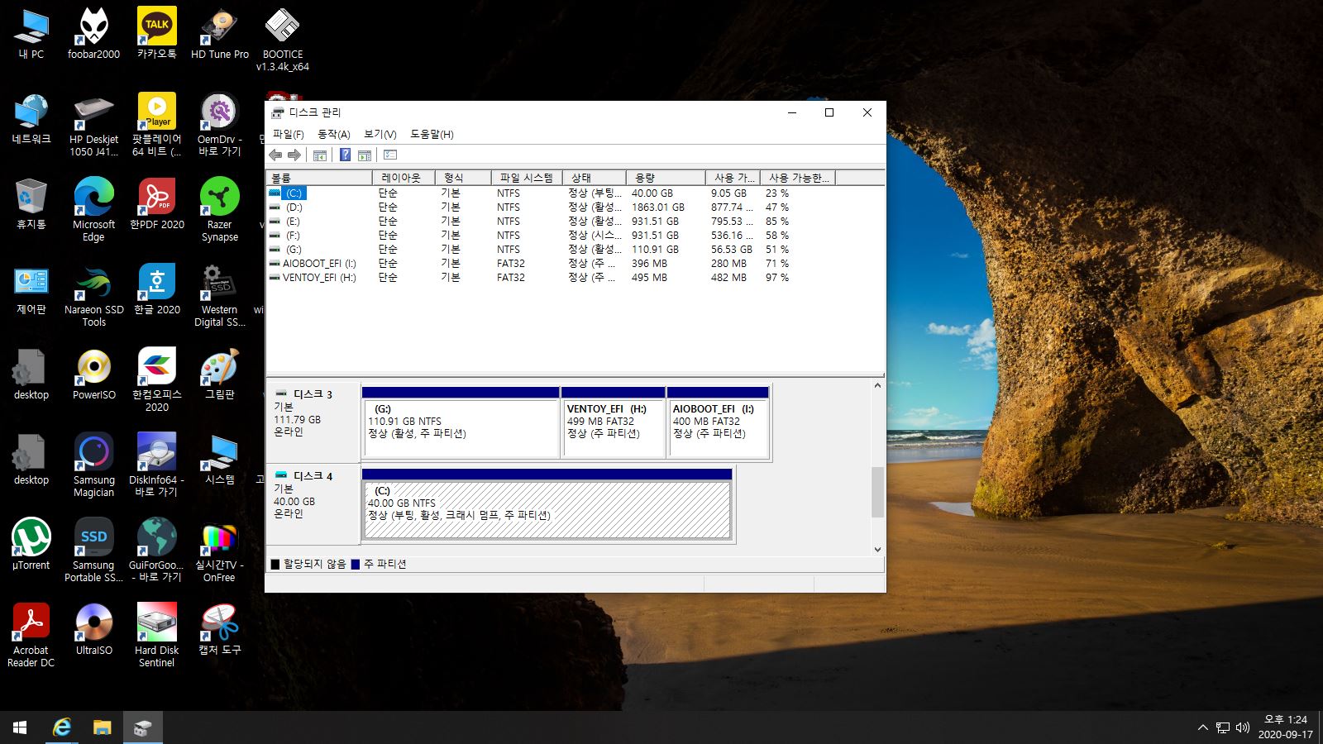Open the PowerISO desktop shortcut
This screenshot has width=1323, height=744.
click(93, 374)
